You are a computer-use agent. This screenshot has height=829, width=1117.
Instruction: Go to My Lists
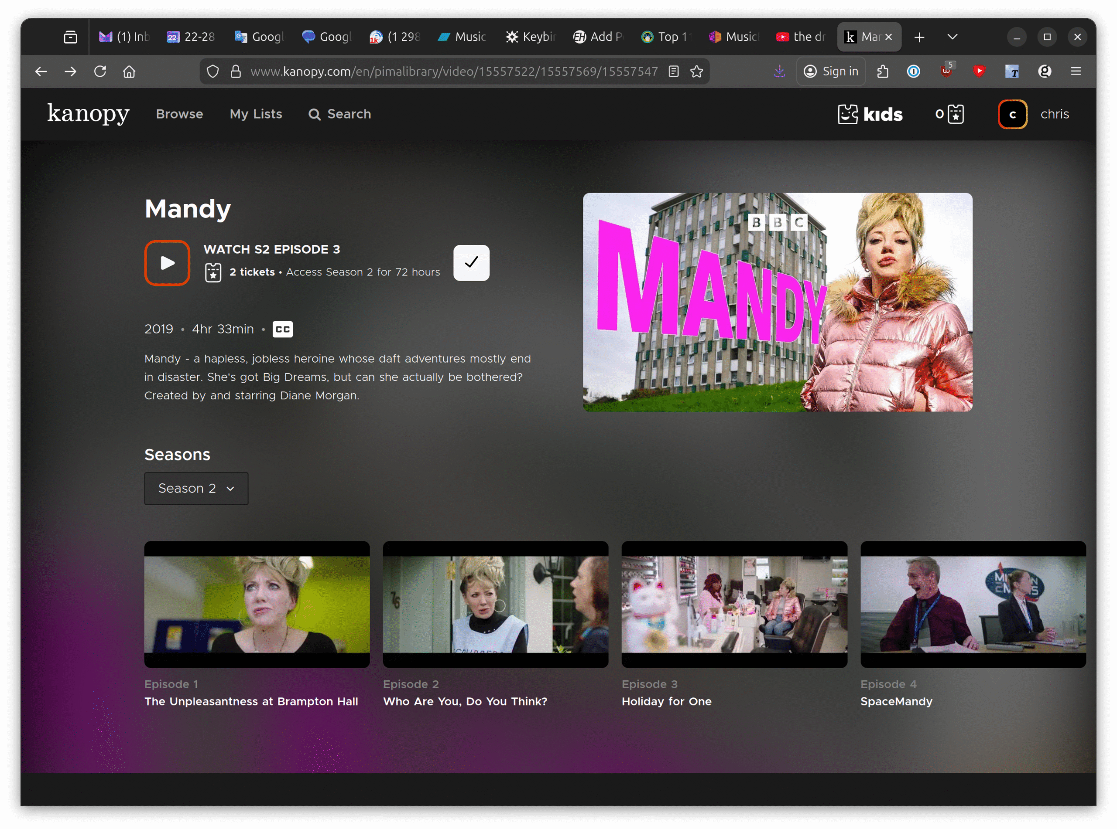tap(256, 114)
